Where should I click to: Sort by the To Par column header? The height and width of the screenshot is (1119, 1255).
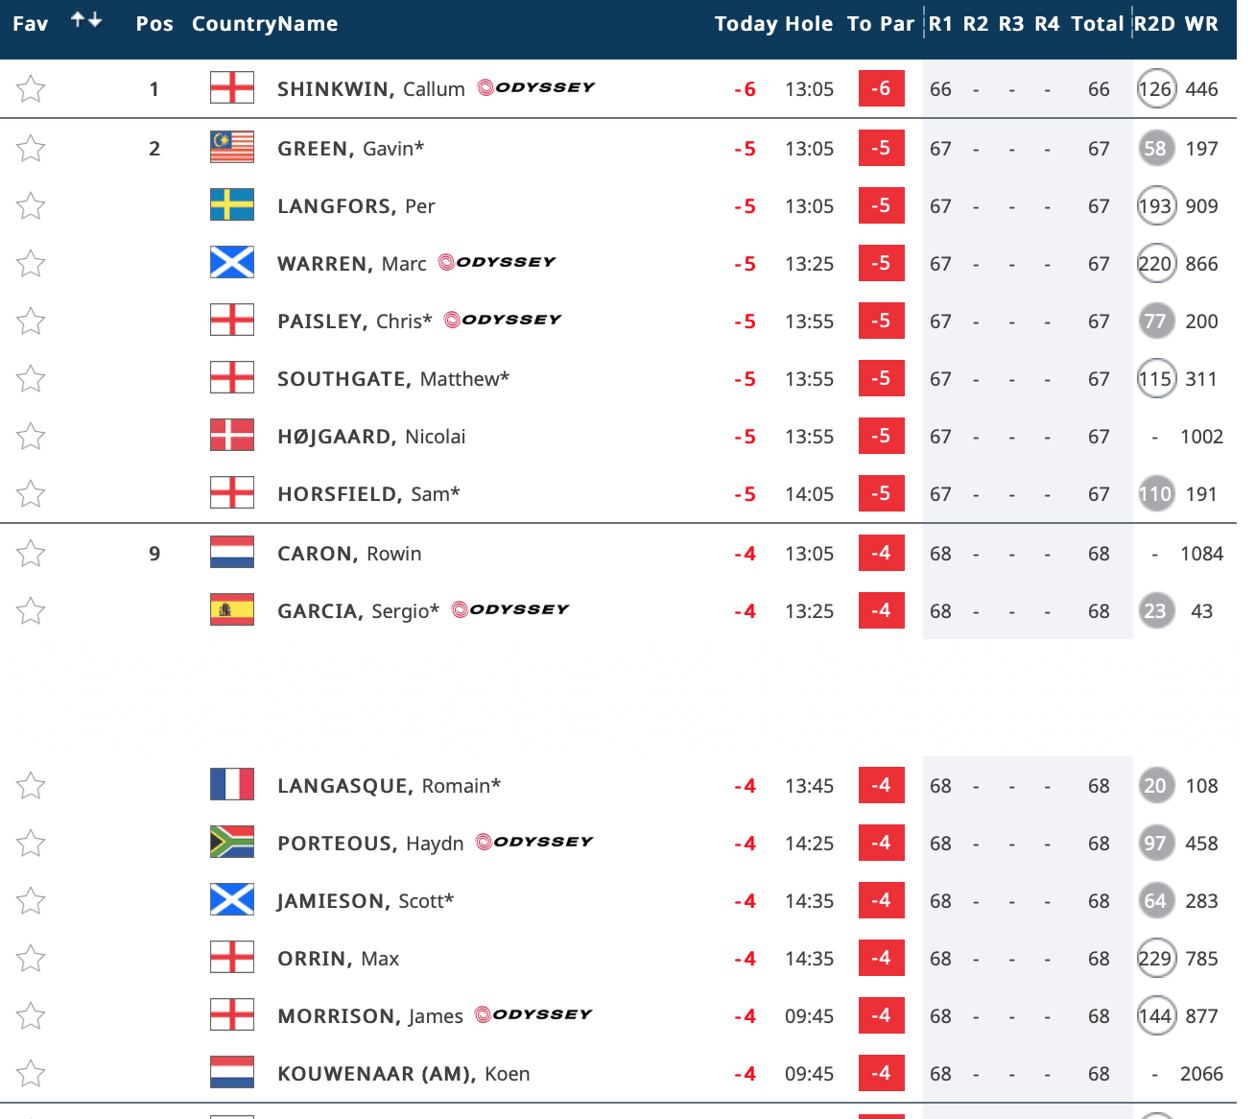[x=881, y=24]
